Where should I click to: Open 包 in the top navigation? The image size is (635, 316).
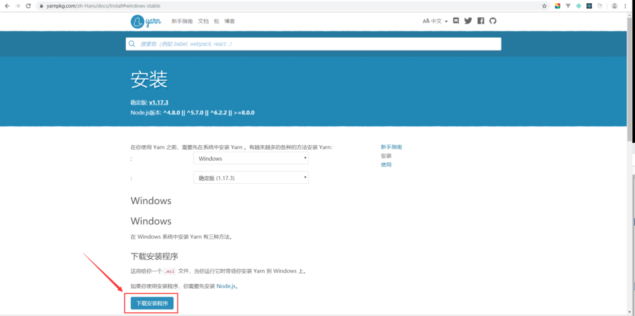[216, 21]
